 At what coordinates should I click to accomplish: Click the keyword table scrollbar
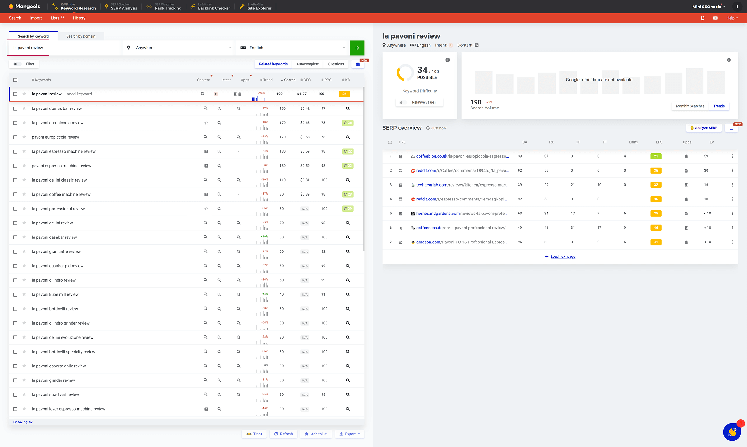364,169
